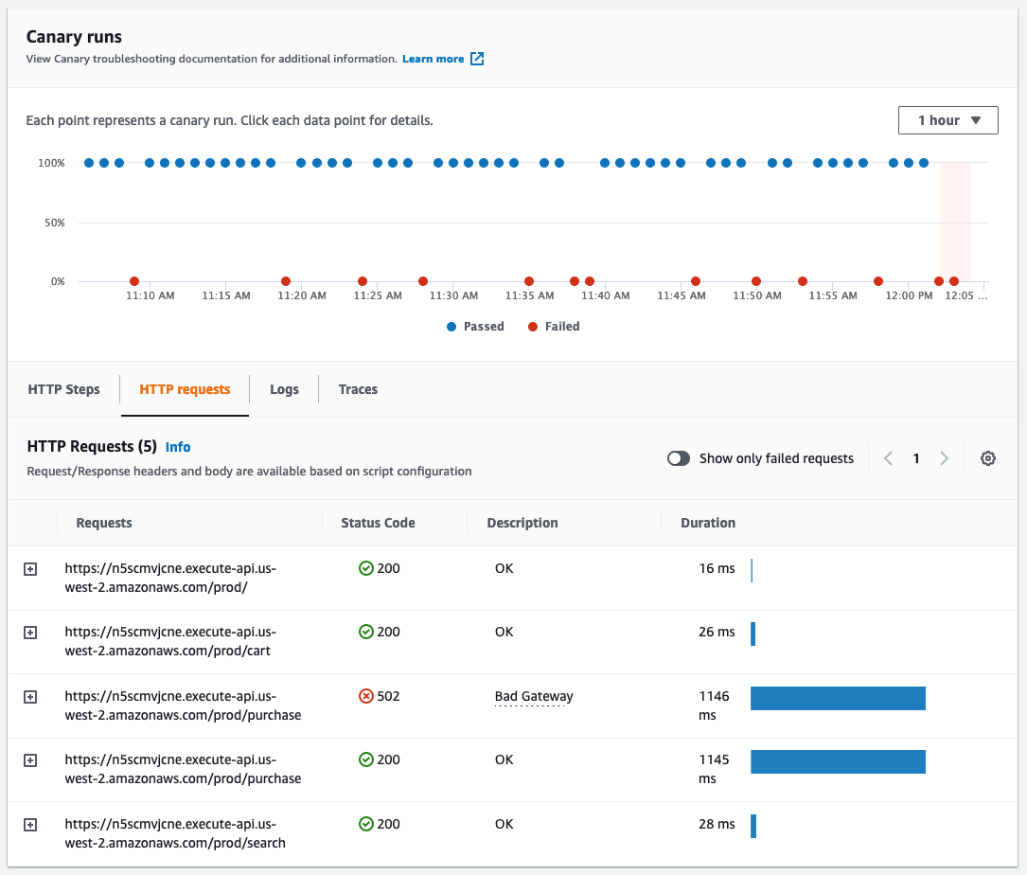Expand the 502 /purchase request row
Image resolution: width=1027 pixels, height=875 pixels.
coord(29,696)
